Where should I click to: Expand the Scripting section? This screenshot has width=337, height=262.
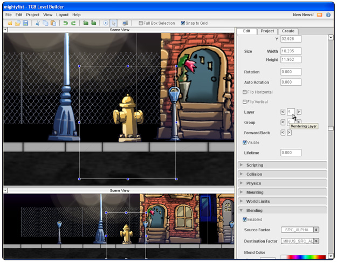283,165
